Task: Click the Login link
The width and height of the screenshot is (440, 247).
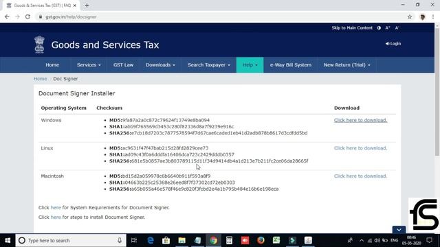Action: (393, 44)
